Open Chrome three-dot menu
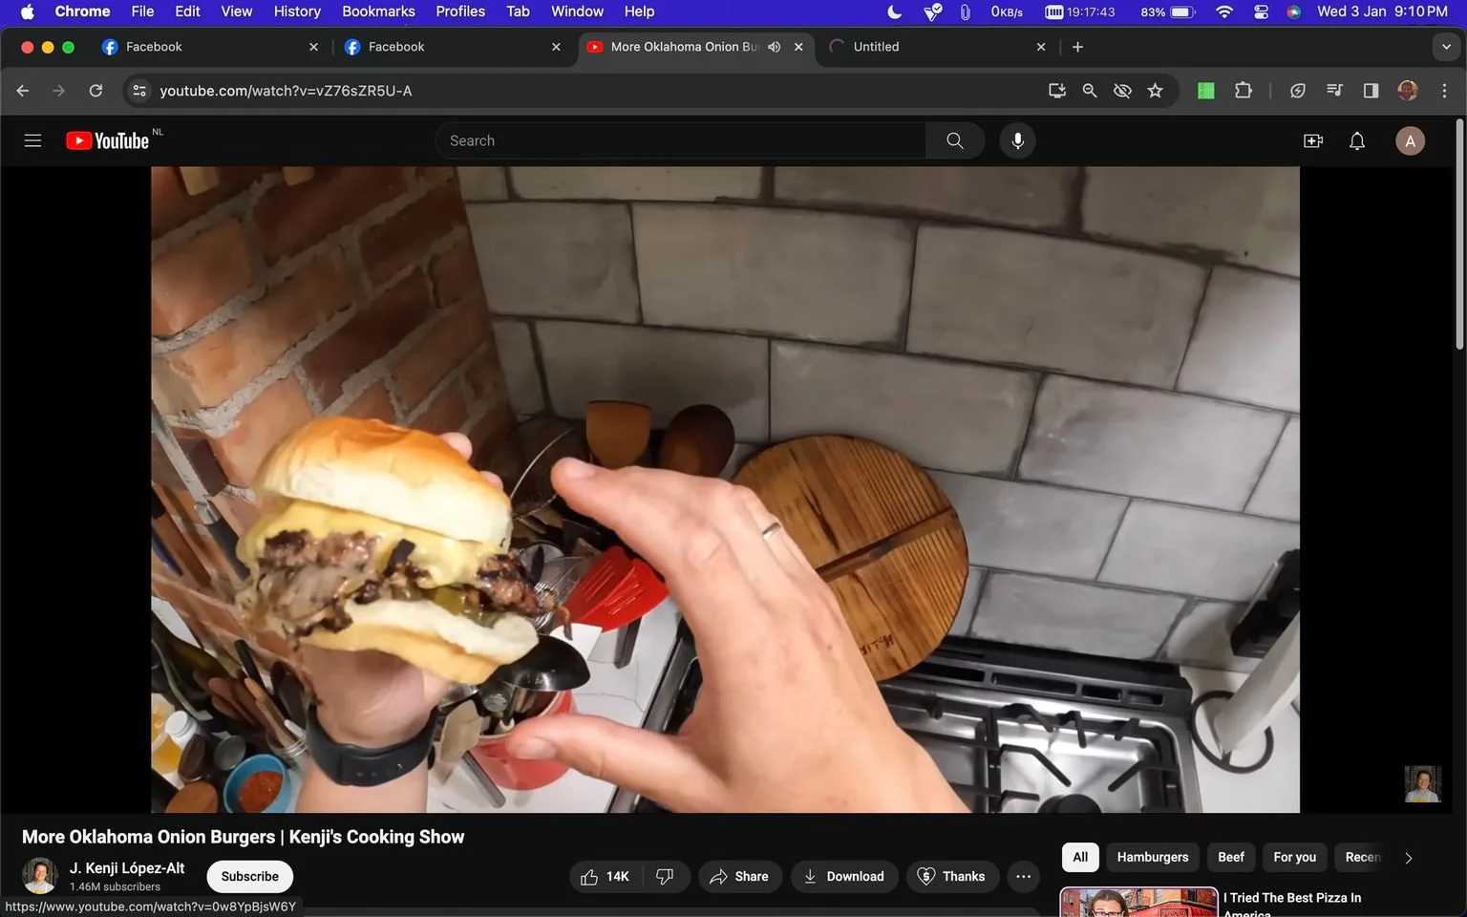 pos(1444,91)
